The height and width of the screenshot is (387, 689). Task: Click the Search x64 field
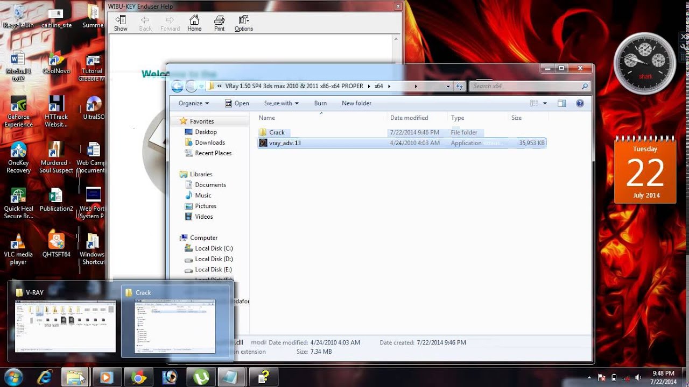(530, 86)
